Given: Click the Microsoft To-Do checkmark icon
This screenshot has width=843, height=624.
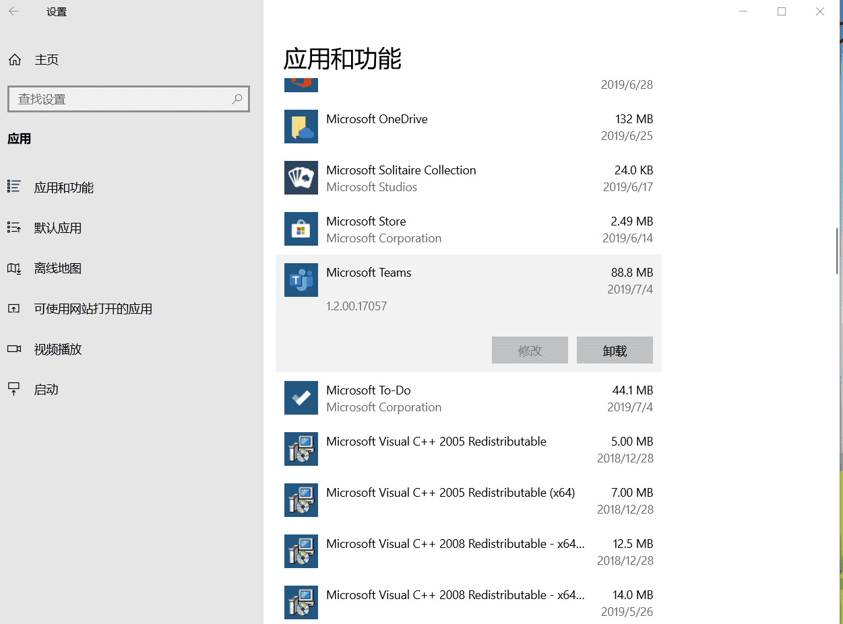Looking at the screenshot, I should (x=301, y=398).
